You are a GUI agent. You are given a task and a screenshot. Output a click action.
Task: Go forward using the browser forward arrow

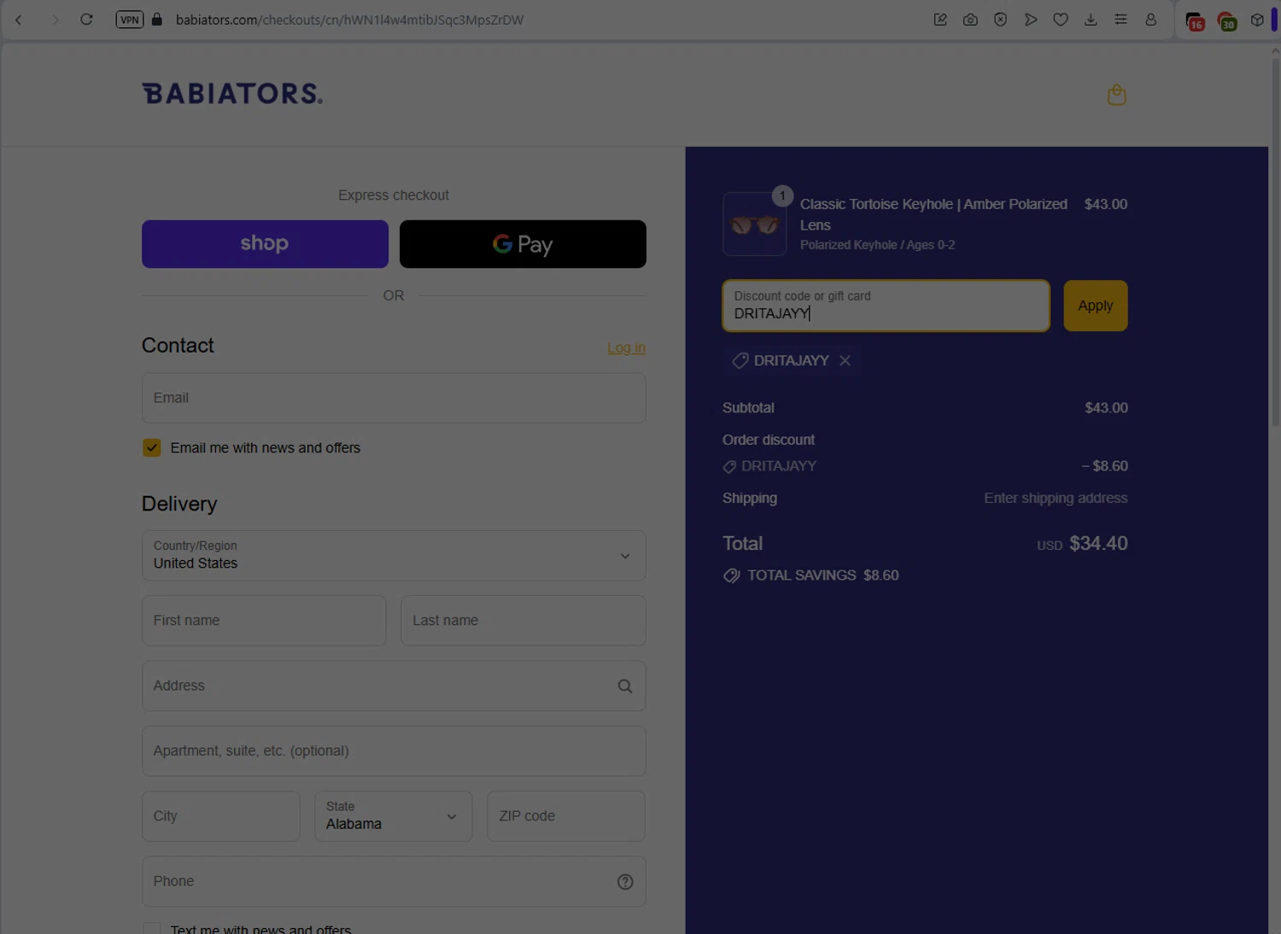click(56, 20)
